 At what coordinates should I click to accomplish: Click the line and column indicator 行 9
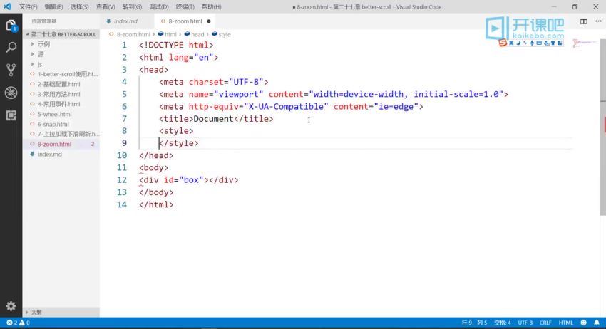[474, 323]
